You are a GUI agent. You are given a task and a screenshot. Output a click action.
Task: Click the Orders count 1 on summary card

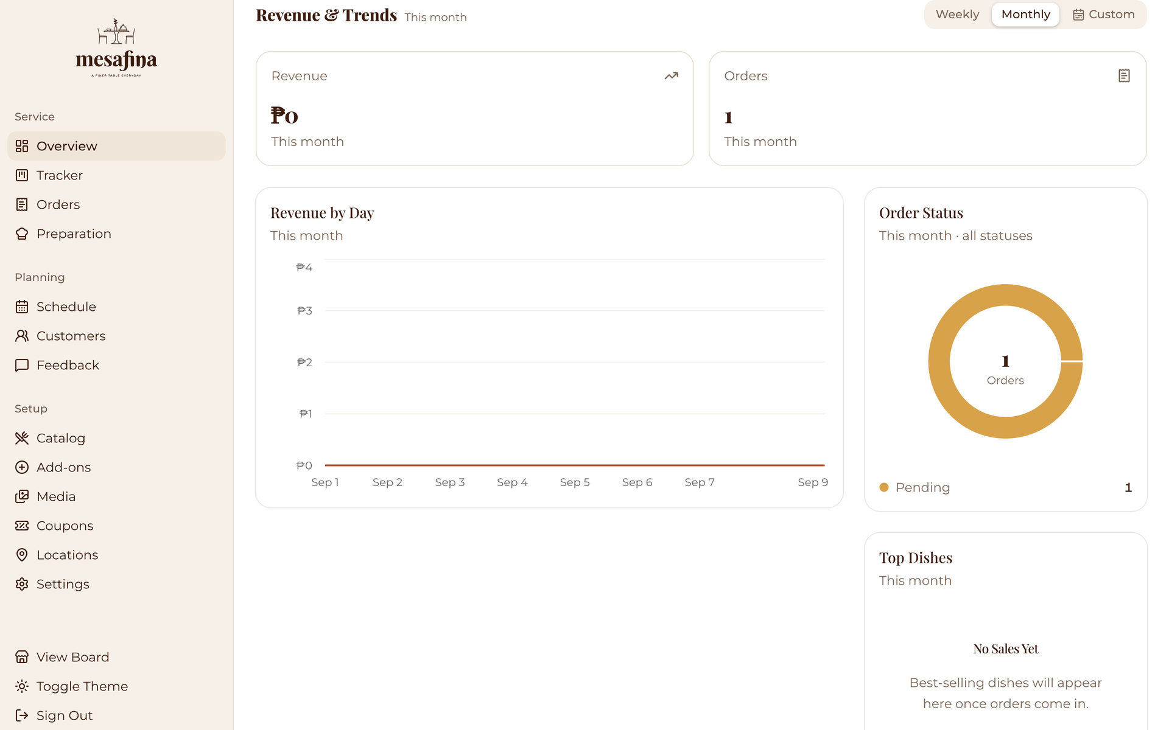(x=728, y=117)
